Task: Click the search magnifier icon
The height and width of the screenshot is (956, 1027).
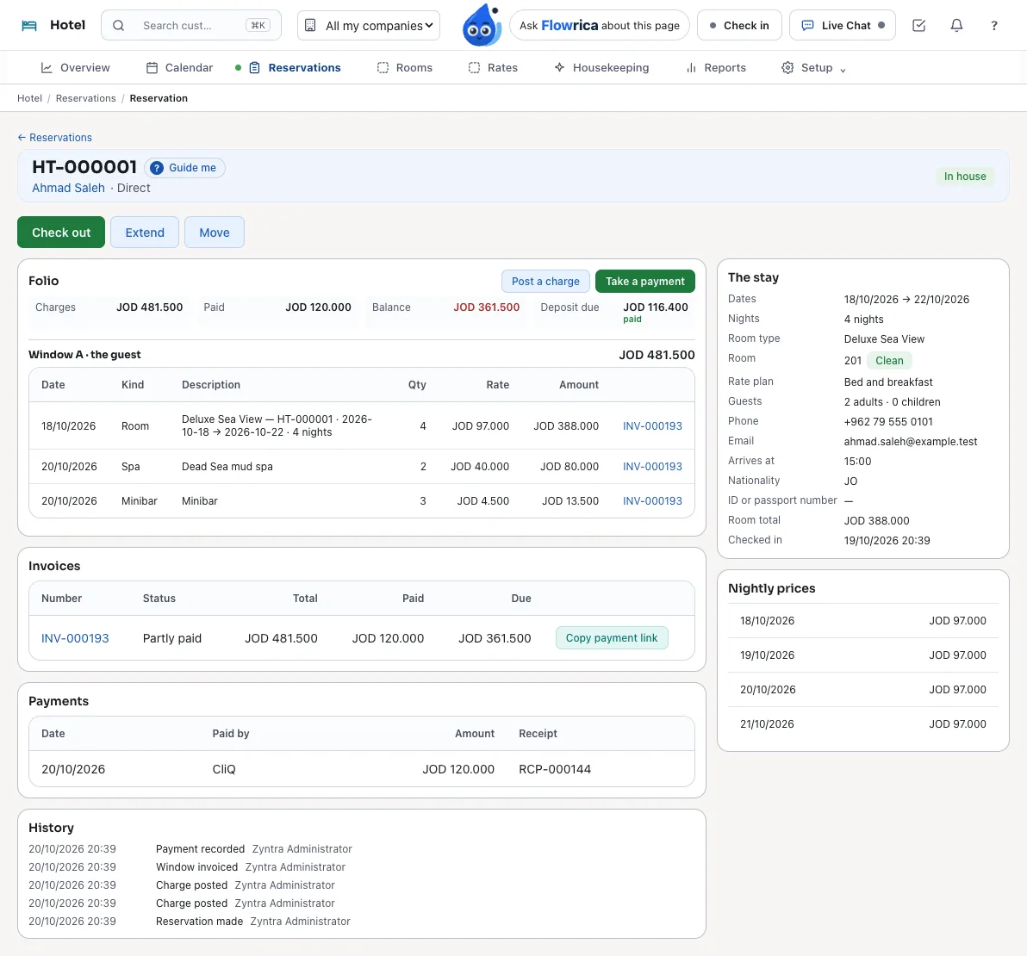Action: tap(119, 26)
